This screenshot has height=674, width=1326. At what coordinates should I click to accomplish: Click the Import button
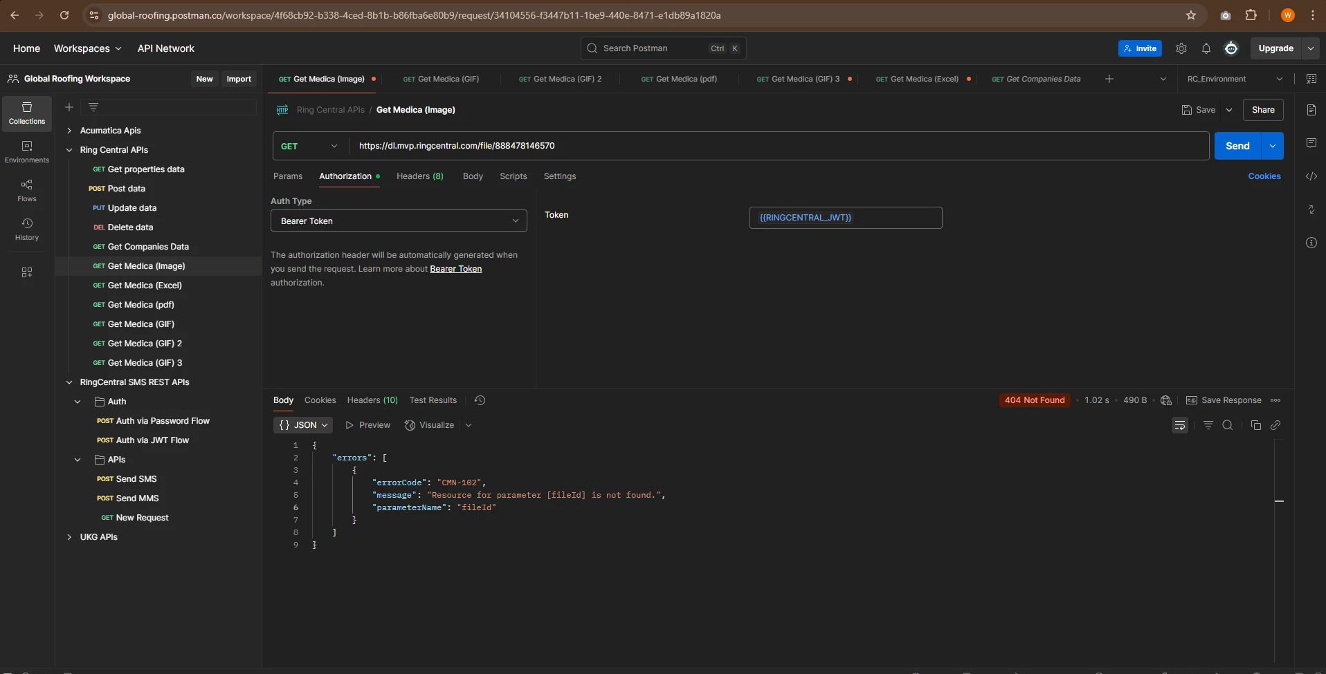pos(239,79)
